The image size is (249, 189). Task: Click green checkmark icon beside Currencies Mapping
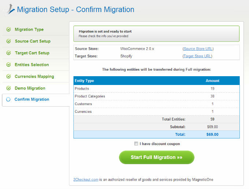(8, 76)
